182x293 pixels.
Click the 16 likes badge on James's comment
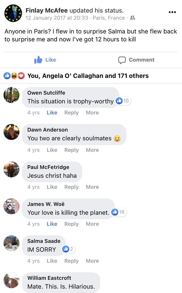118,212
